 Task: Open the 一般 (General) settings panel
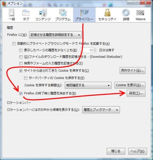tap(12, 15)
